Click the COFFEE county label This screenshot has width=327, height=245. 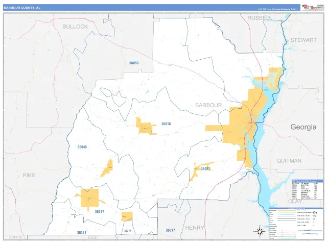pos(16,237)
